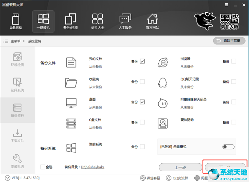Viewport: 249px width, 182px height.
Task: Click the 阿里旺旺 icon
Action: [x=163, y=103]
